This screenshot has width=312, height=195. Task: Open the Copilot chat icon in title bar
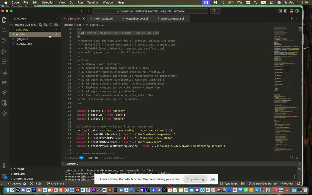[x=213, y=11]
